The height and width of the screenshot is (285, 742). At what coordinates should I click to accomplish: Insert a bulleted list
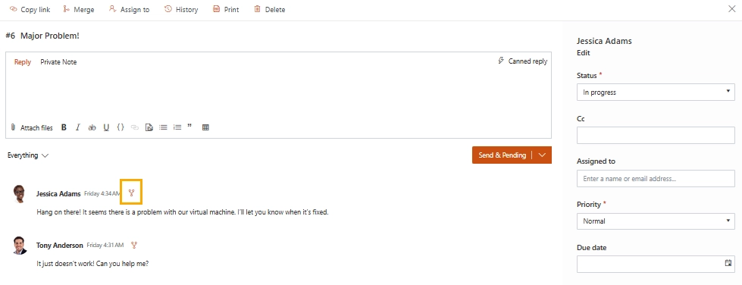point(163,127)
